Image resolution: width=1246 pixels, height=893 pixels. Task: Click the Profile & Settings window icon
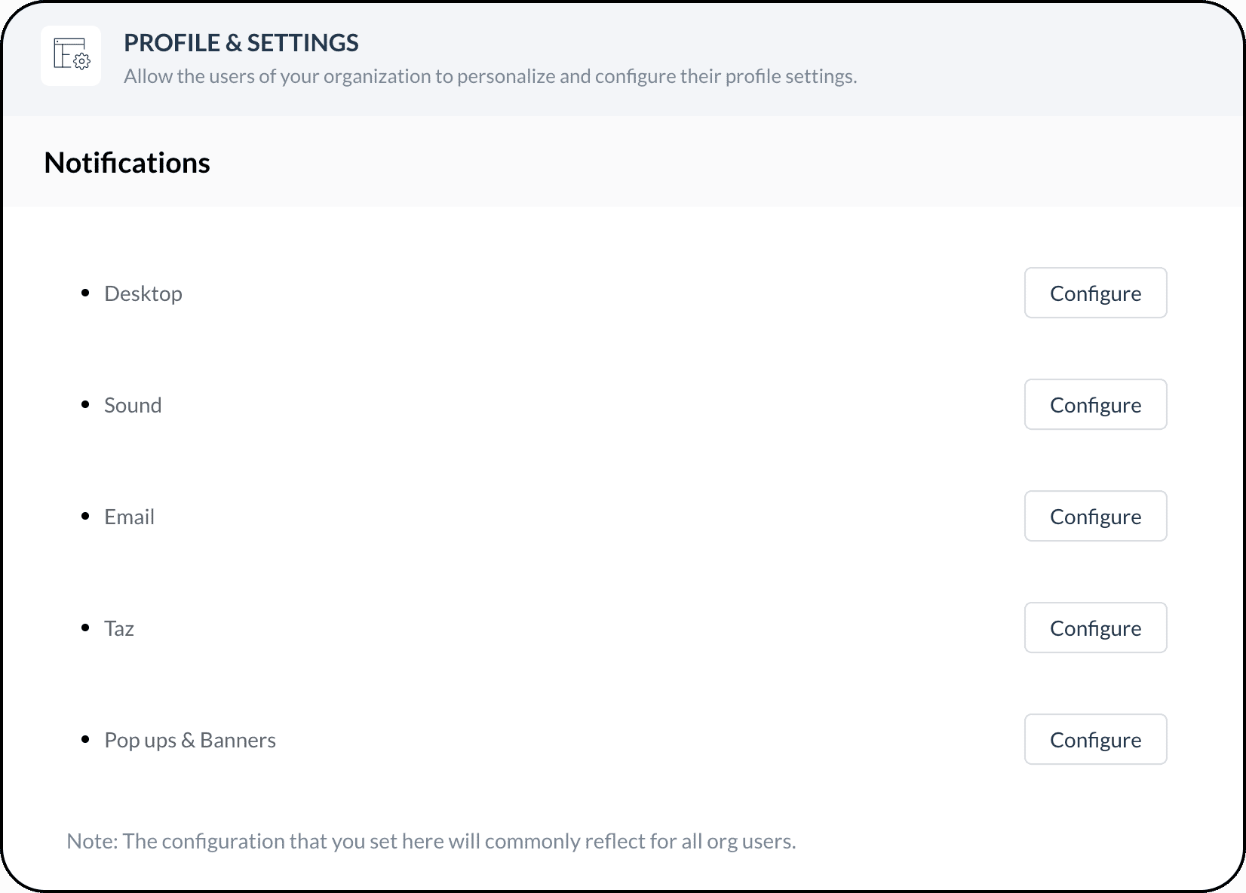click(x=71, y=55)
